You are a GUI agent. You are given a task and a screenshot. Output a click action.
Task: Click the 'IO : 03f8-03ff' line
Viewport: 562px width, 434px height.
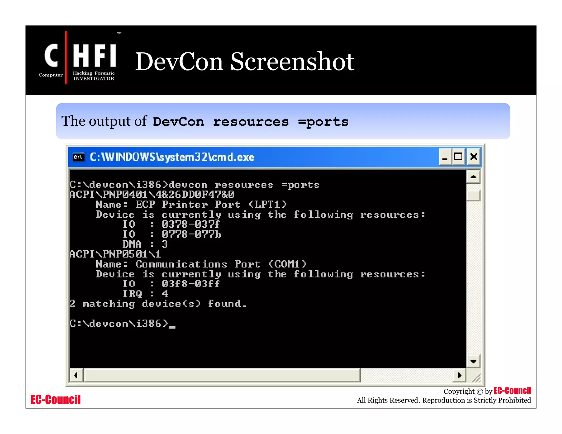(x=171, y=284)
